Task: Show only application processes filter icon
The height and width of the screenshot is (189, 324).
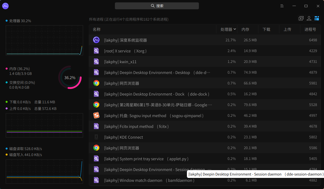Action: (x=301, y=19)
